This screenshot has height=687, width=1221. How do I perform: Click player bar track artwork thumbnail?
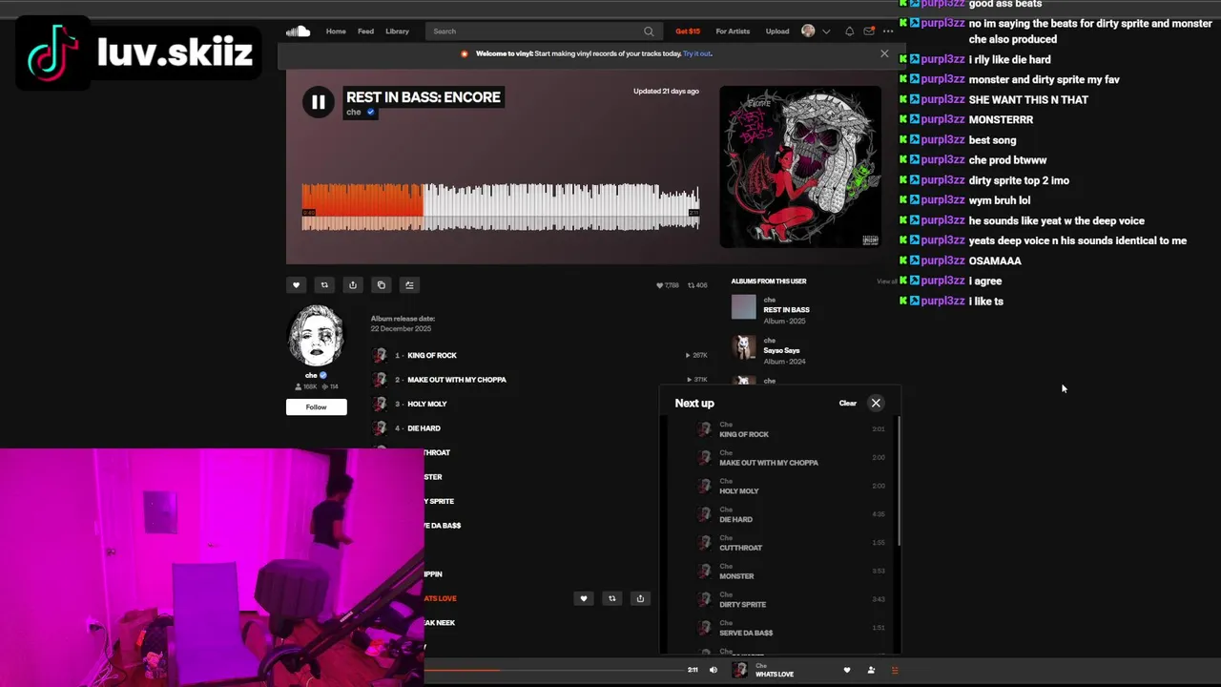click(739, 670)
